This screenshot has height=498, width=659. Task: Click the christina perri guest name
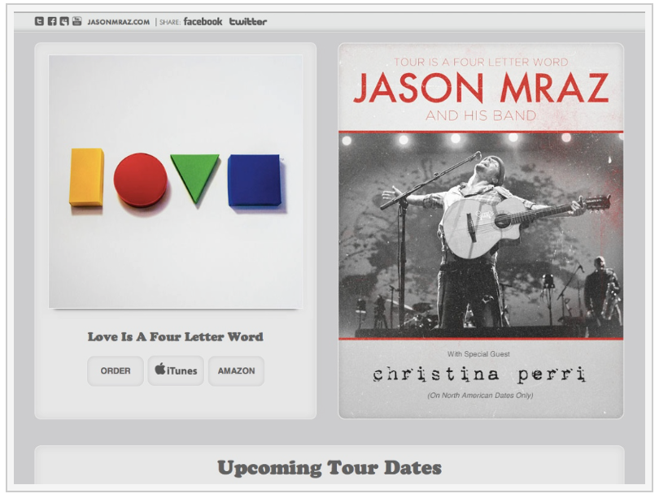(x=479, y=374)
